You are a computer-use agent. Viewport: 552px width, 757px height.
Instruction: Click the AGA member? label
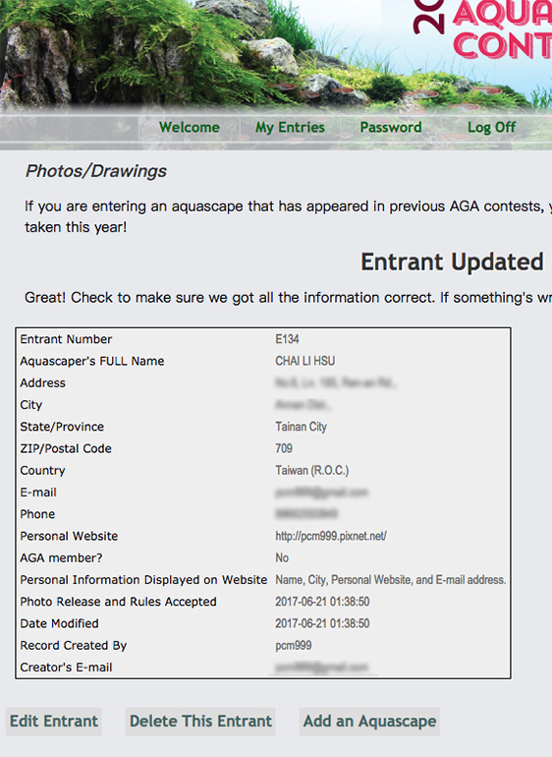click(x=61, y=557)
